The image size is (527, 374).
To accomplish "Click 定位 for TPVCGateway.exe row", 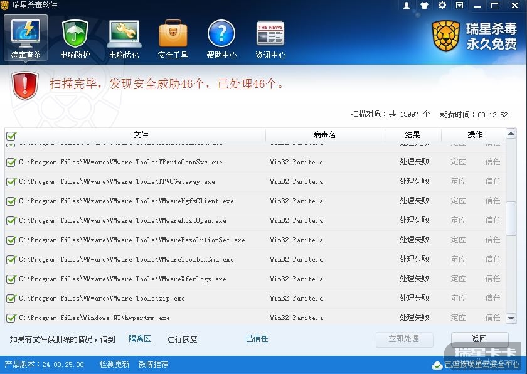I will (458, 181).
